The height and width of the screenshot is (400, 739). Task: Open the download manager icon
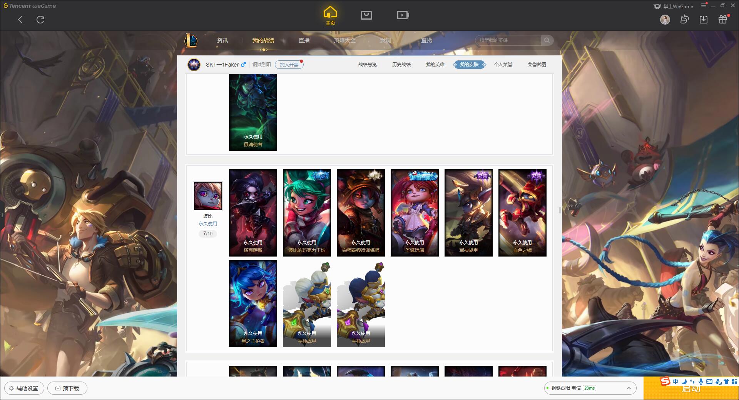(x=704, y=20)
